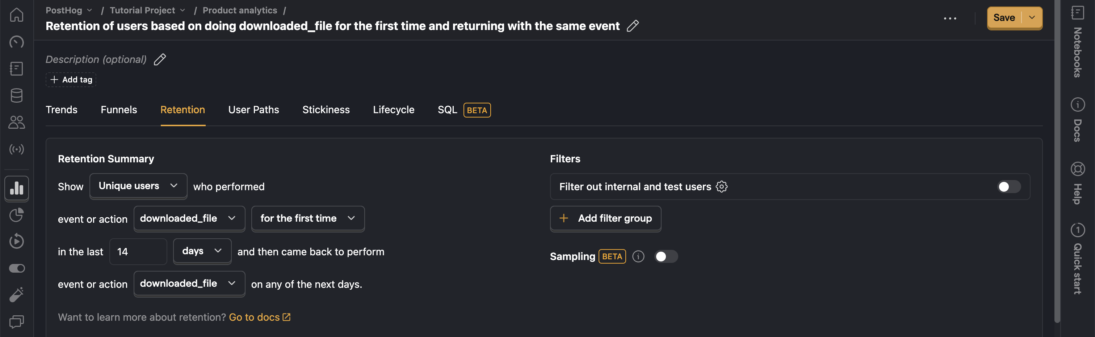This screenshot has width=1095, height=337.
Task: Open the returning downloaded_file event dropdown
Action: (x=189, y=283)
